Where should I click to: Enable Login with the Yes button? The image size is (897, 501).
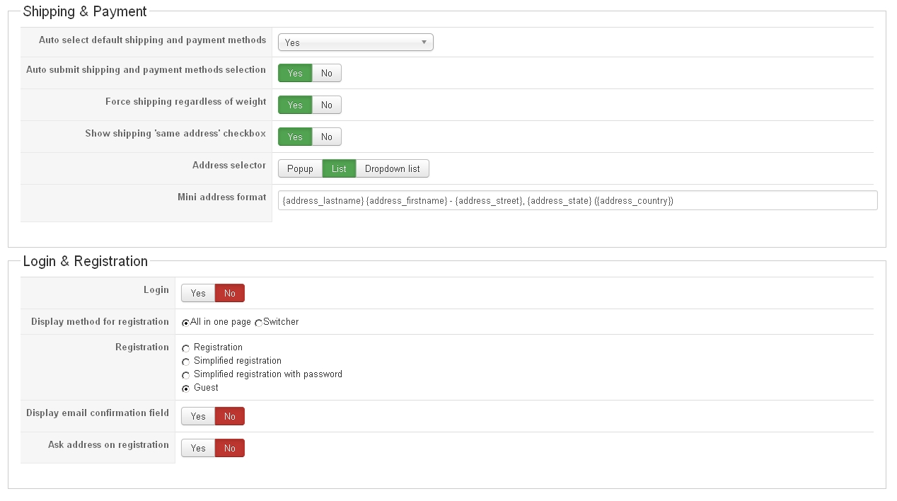pos(198,294)
